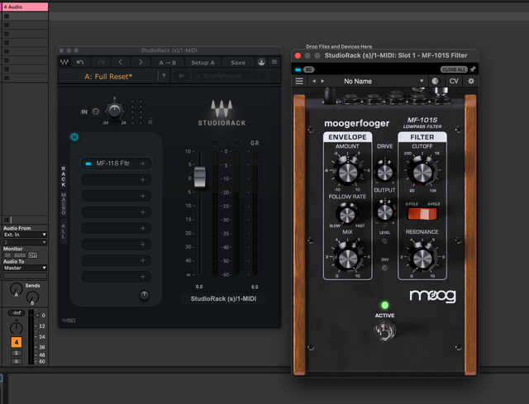
Task: Arm track 4 record button
Action: tap(17, 361)
